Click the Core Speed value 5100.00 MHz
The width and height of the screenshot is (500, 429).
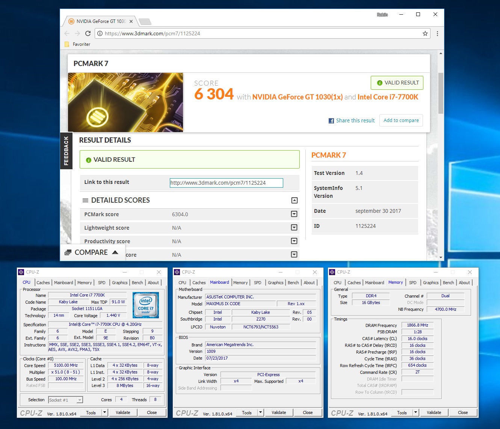pyautogui.click(x=66, y=365)
